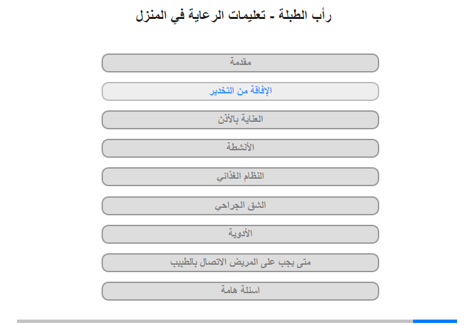The height and width of the screenshot is (325, 474).
Task: Choose the last menu item, اسئلة هامة
Action: 240,291
